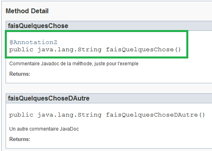The image size is (212, 151).
Task: Click the signature 'public java.lang.String faisQuelquesChose()'
Action: point(95,50)
